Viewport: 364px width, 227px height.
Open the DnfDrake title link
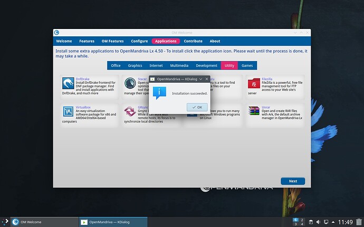point(82,79)
